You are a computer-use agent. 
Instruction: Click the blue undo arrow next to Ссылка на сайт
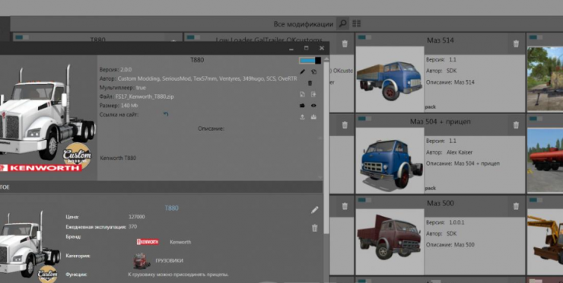point(166,114)
